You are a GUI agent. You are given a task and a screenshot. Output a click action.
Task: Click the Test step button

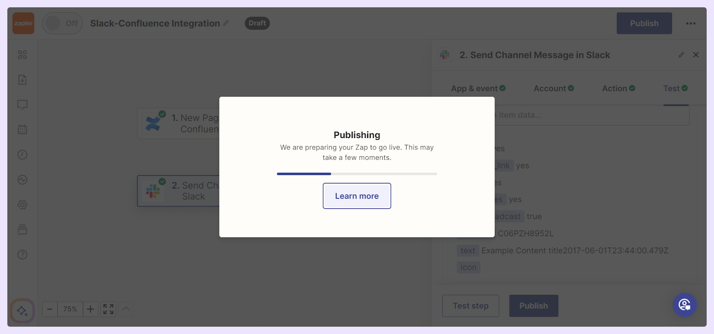tap(470, 306)
